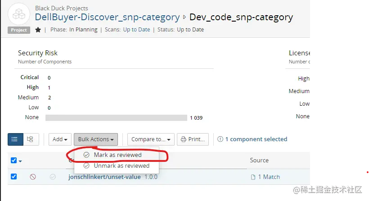Screen dimensions: 369x201
Task: Click the 1 Match source link
Action: point(269,177)
